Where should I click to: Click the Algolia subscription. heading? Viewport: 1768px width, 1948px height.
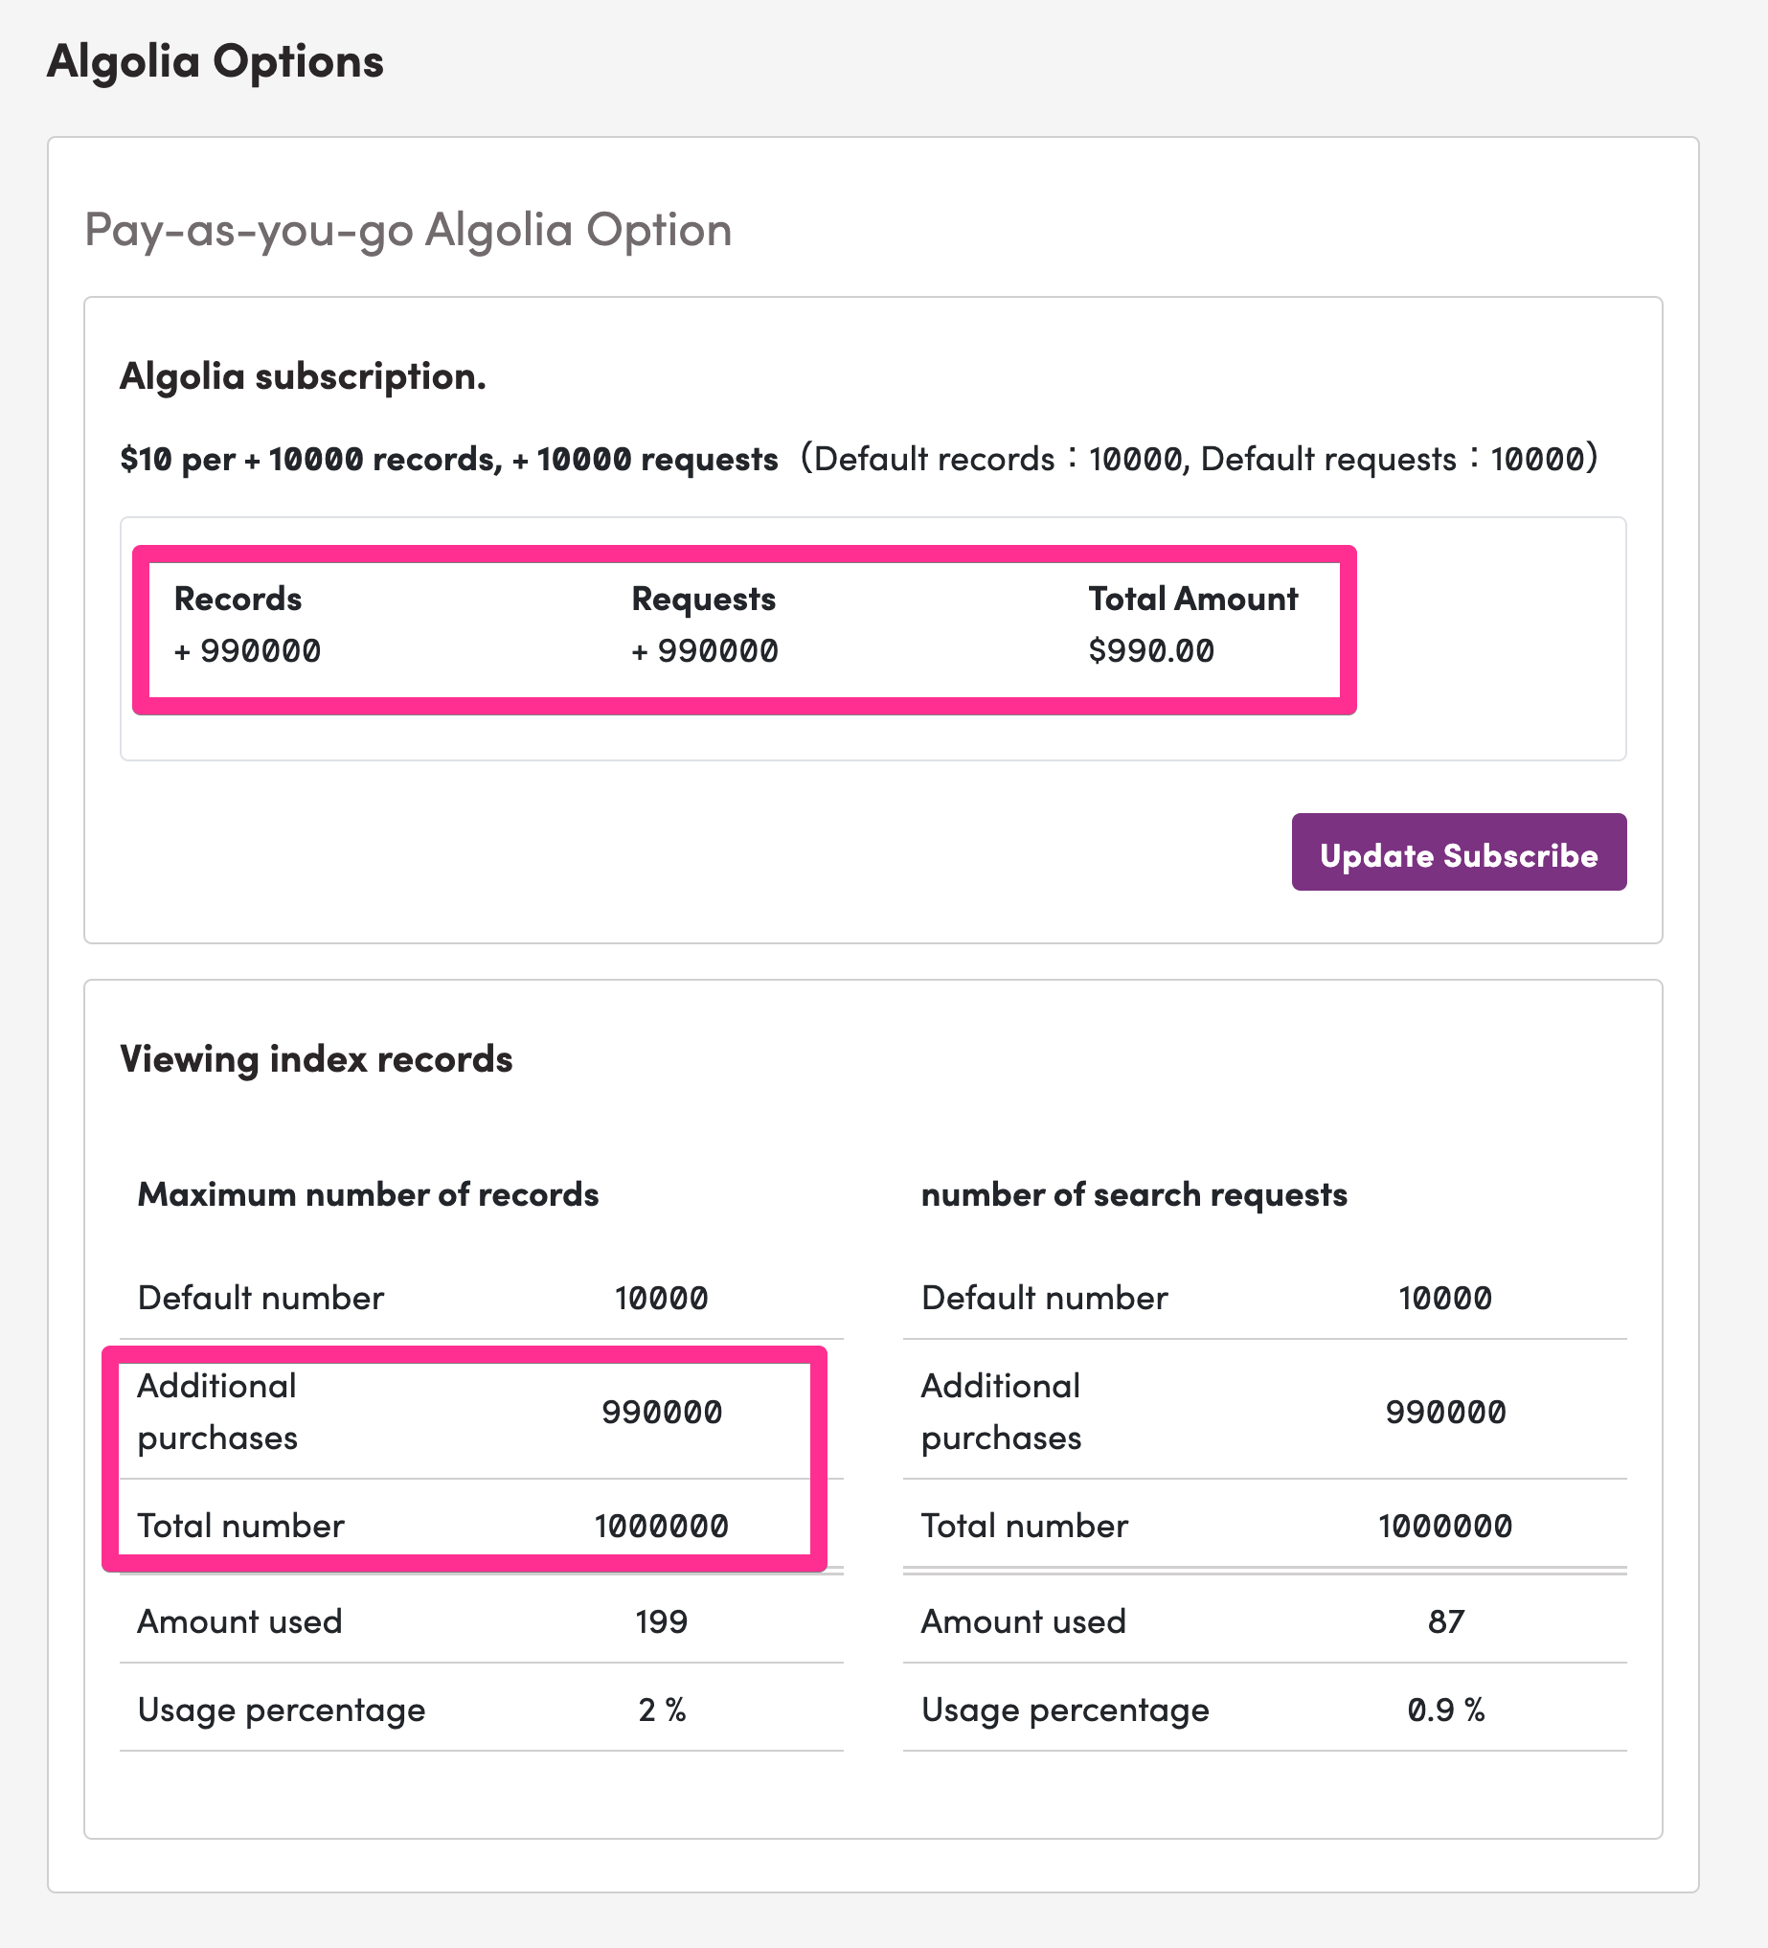pos(303,376)
